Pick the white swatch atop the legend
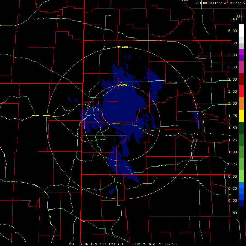This screenshot has width=246, height=246. click(241, 30)
